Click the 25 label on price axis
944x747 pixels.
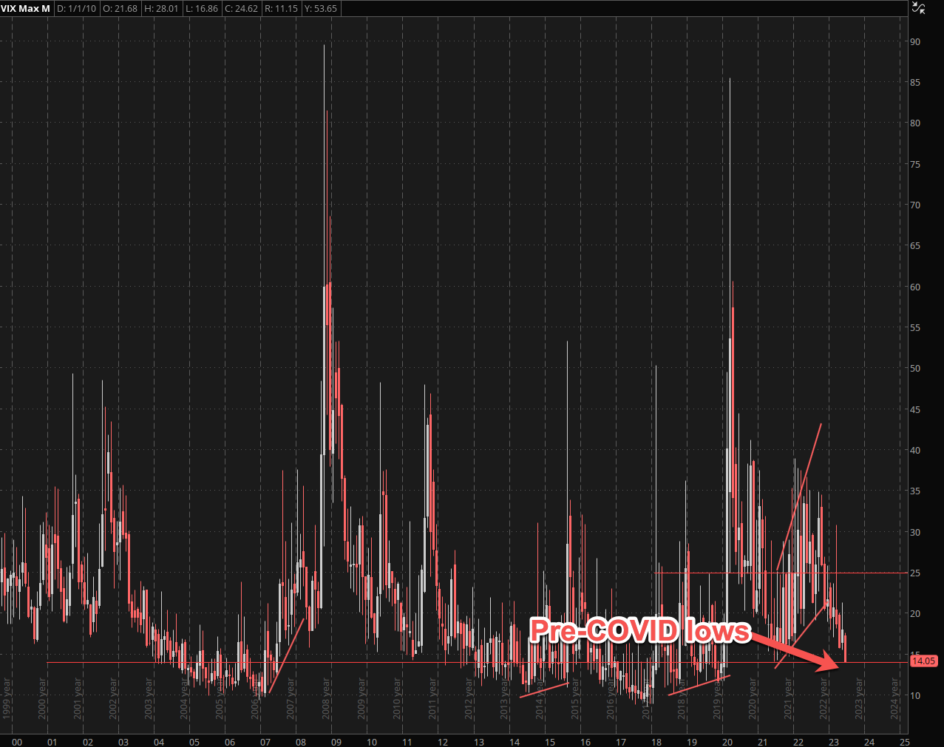pos(915,573)
